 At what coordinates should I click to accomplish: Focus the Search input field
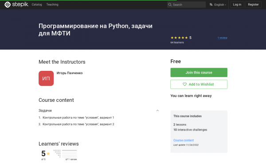(187, 5)
